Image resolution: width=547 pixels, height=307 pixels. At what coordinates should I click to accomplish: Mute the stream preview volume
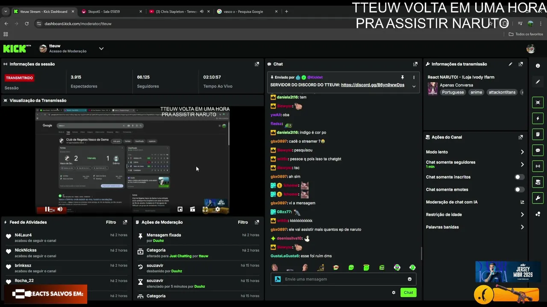tap(60, 209)
